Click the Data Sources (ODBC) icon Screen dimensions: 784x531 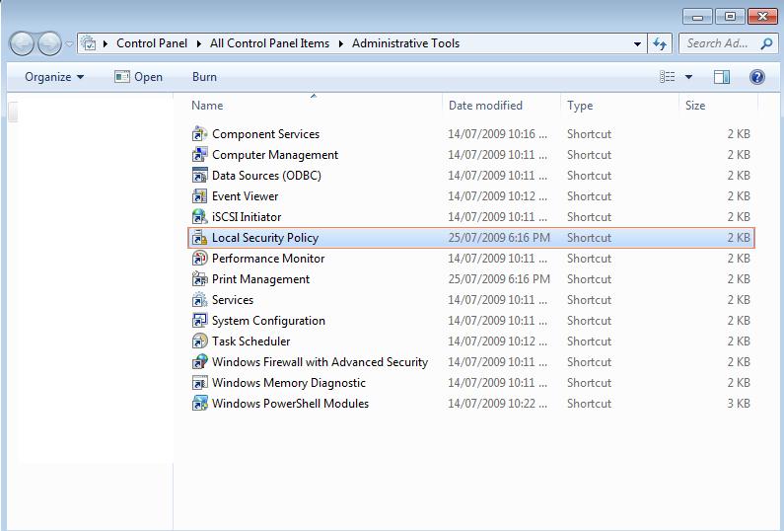pyautogui.click(x=199, y=175)
